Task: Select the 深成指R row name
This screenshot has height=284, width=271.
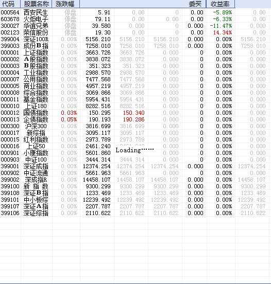Action: click(36, 180)
